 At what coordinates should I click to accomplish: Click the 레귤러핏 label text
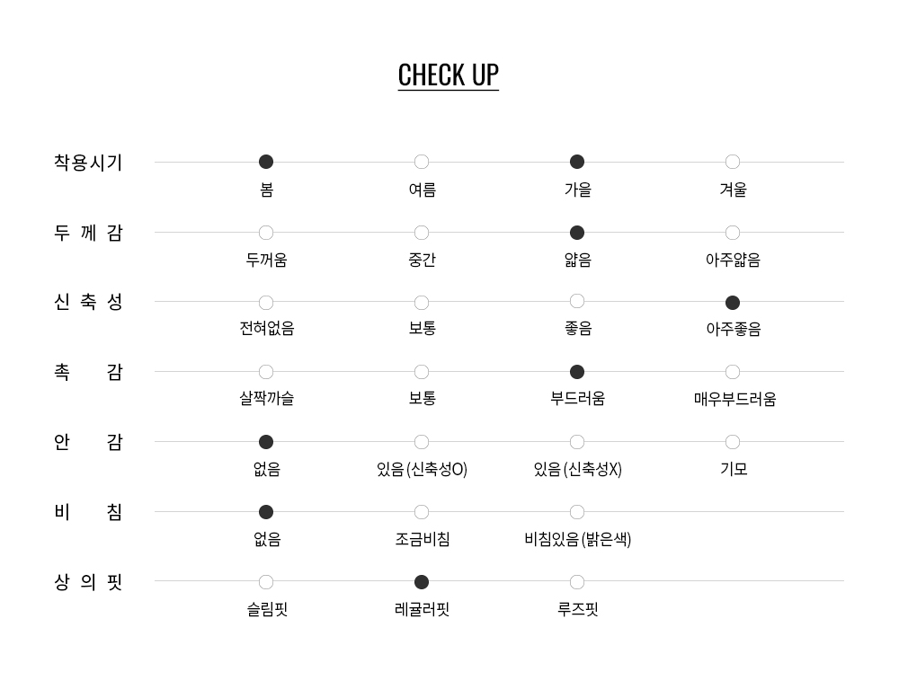pos(422,610)
